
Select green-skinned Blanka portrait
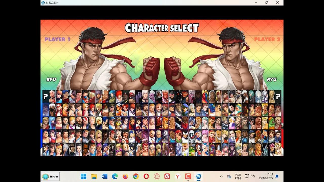tap(272, 123)
